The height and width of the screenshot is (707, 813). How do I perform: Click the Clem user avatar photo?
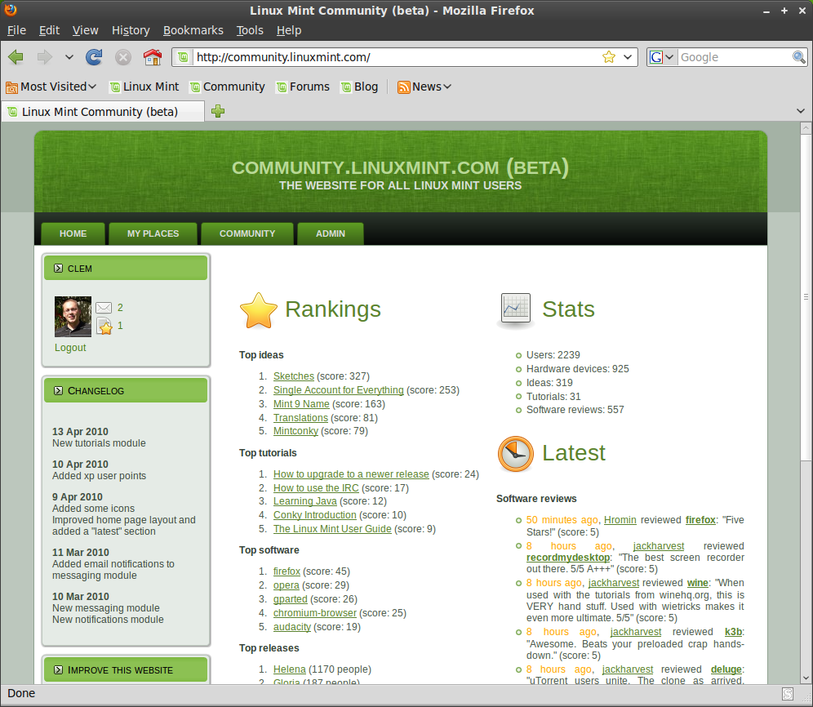coord(73,317)
